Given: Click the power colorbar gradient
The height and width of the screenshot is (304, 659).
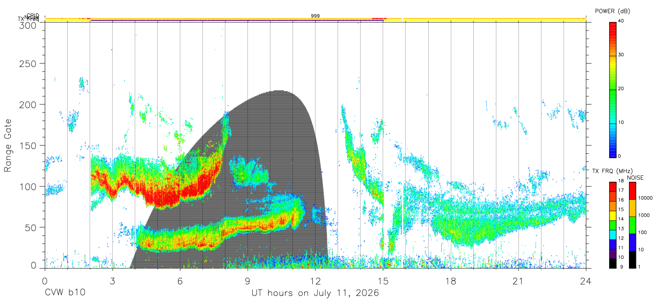Looking at the screenshot, I should (x=613, y=89).
